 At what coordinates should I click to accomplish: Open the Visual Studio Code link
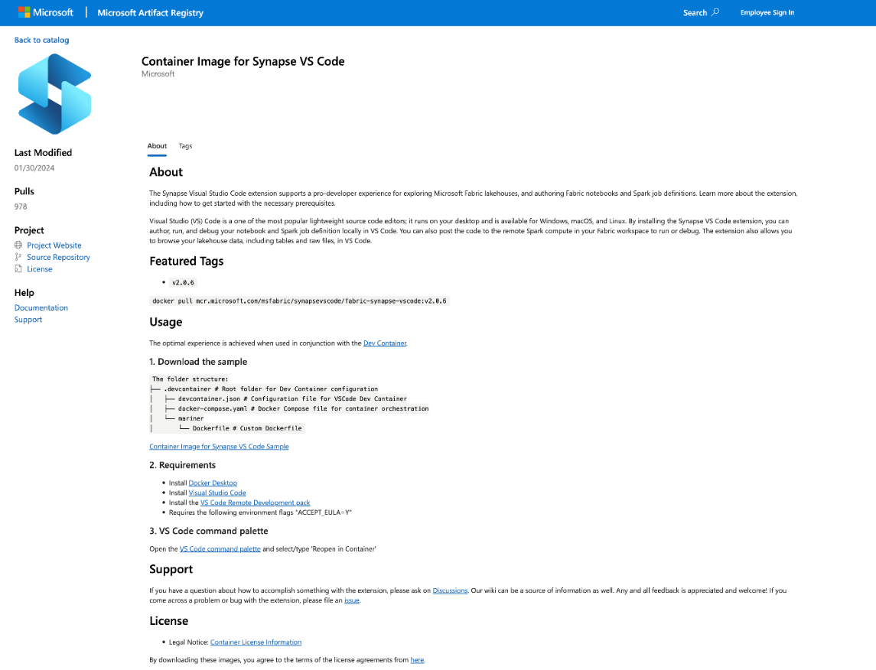click(x=217, y=493)
